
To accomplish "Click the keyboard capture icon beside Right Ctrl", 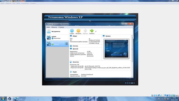I will (174, 95).
